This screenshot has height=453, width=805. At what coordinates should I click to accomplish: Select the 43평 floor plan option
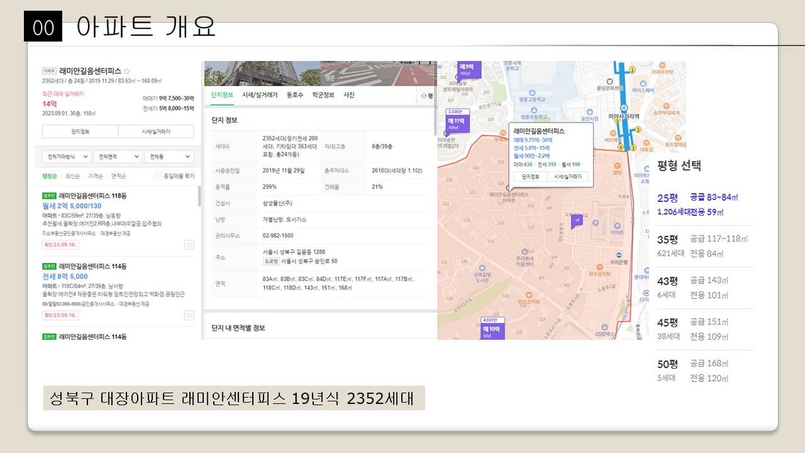[x=705, y=287]
